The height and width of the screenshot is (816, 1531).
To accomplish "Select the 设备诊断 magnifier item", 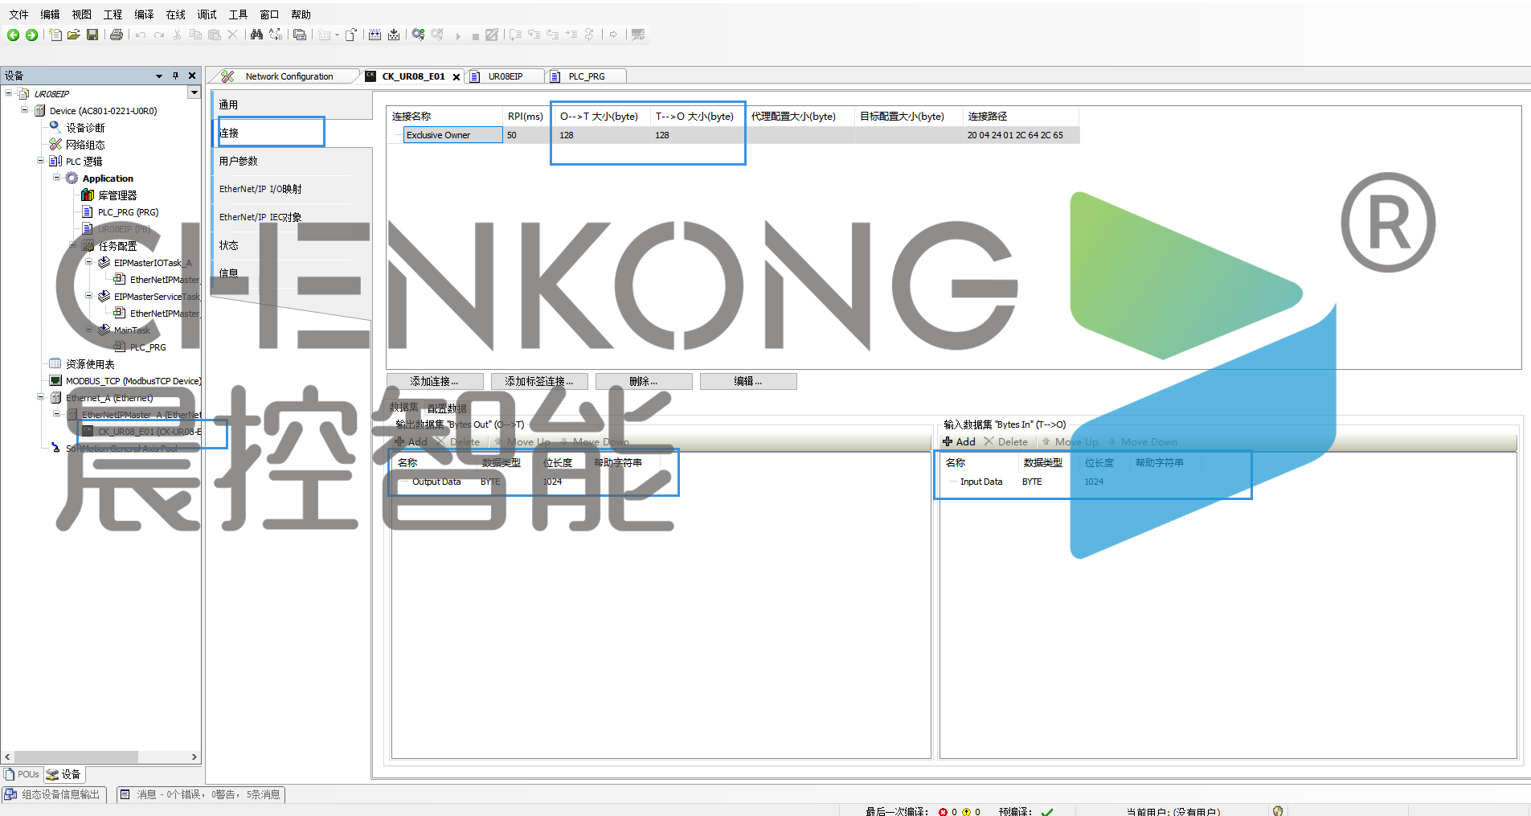I will (x=77, y=128).
